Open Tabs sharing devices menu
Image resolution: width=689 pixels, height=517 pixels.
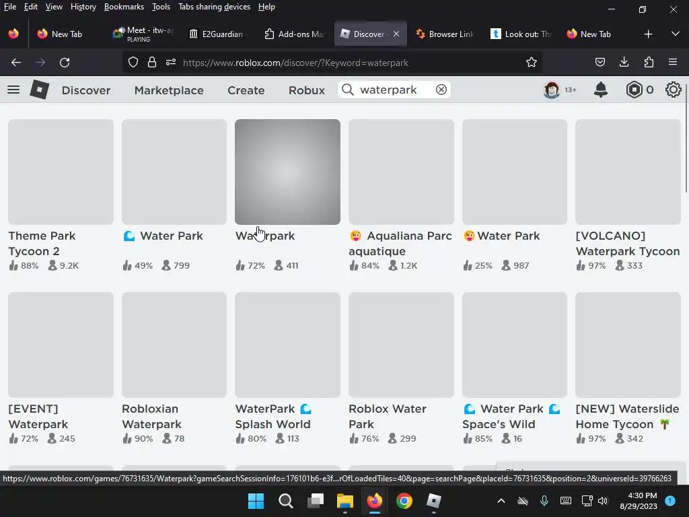(x=214, y=7)
